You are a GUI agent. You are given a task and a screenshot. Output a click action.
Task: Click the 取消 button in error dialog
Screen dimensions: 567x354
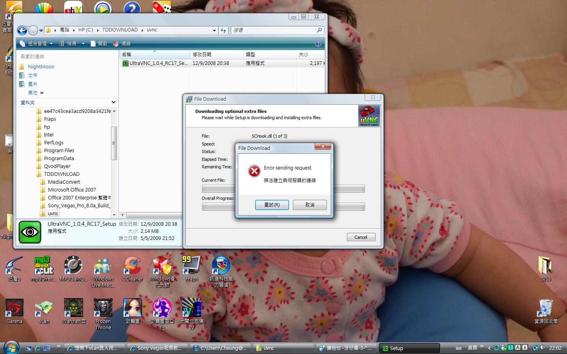[309, 205]
